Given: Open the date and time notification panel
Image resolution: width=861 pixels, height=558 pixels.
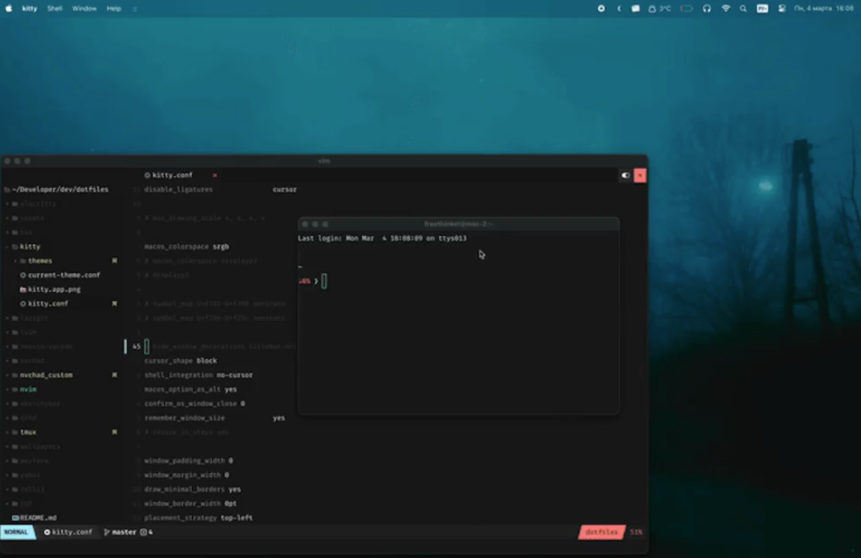Looking at the screenshot, I should pyautogui.click(x=823, y=8).
